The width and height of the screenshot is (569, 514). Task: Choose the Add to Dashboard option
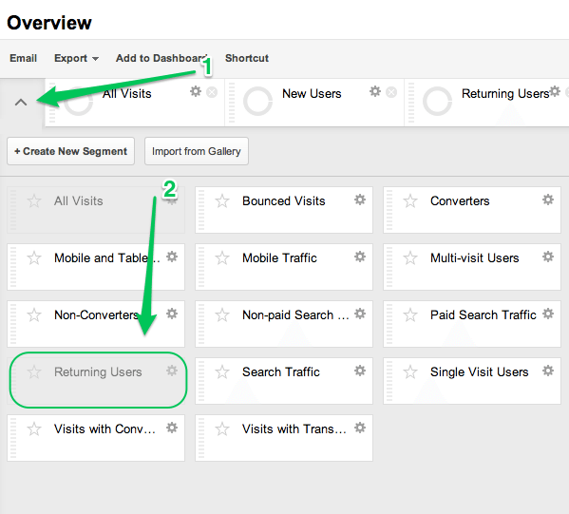coord(161,58)
